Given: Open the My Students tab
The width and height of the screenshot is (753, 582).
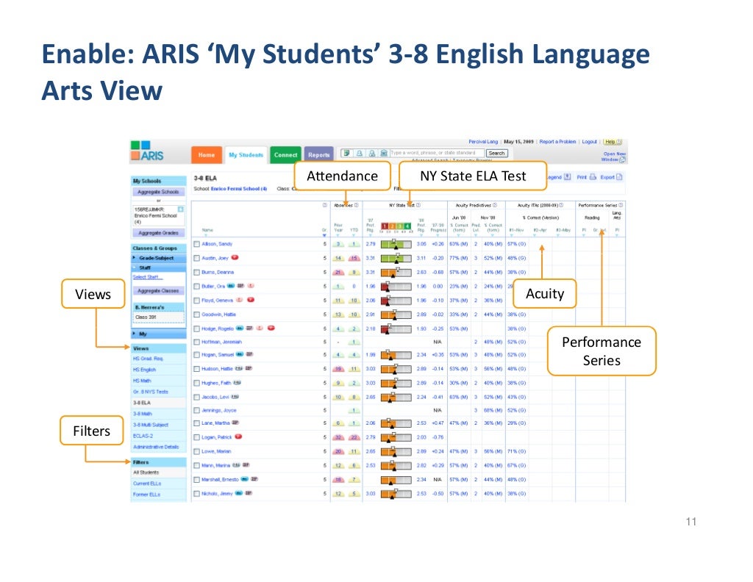Looking at the screenshot, I should tap(246, 155).
